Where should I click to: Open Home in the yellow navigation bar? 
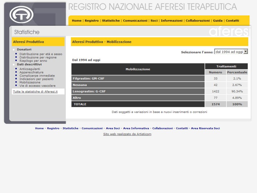coord(76,21)
